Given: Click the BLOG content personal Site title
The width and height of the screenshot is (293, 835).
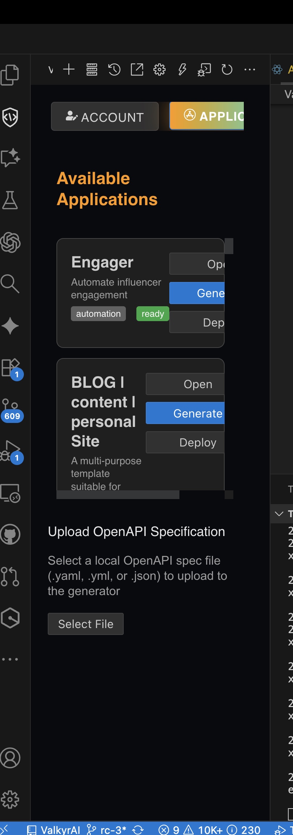Looking at the screenshot, I should [x=103, y=412].
